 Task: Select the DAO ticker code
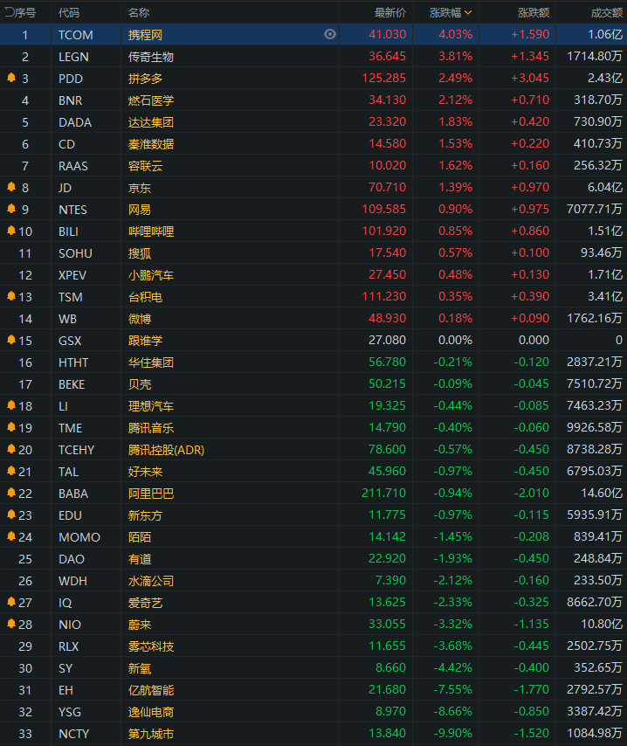tap(72, 559)
